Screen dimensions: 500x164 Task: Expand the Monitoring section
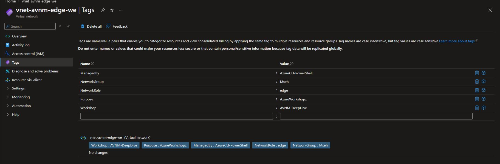[x=21, y=97]
